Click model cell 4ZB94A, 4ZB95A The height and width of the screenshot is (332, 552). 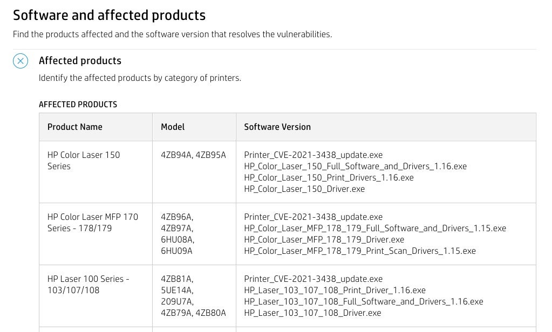(193, 155)
